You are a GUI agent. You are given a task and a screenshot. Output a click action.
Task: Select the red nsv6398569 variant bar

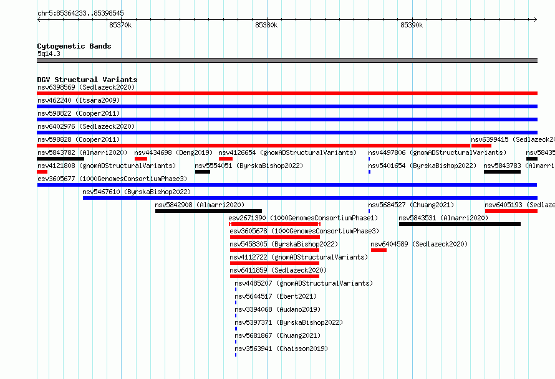pyautogui.click(x=287, y=93)
